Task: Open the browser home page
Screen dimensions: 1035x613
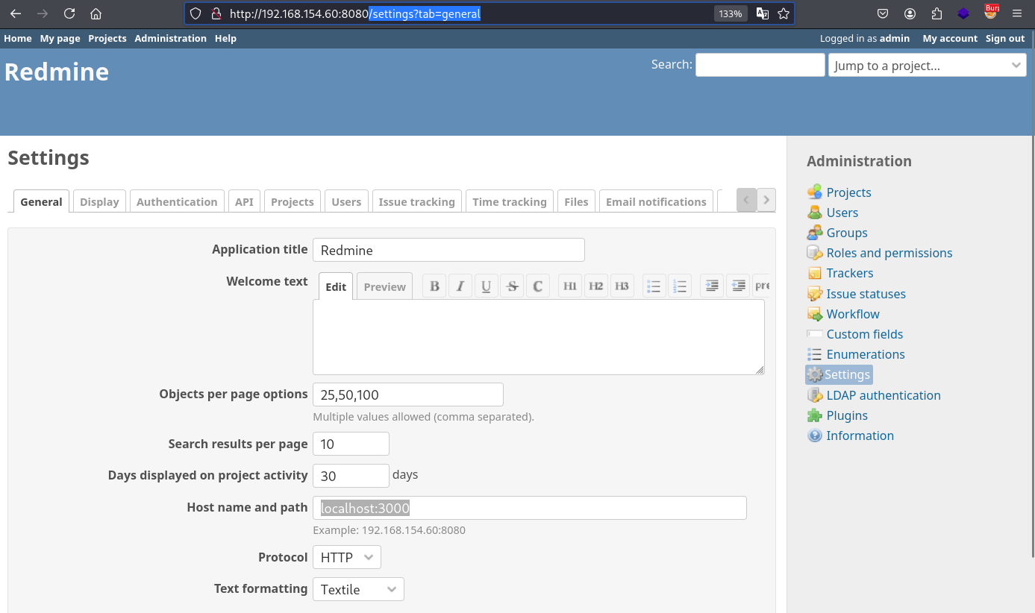Action: tap(96, 13)
